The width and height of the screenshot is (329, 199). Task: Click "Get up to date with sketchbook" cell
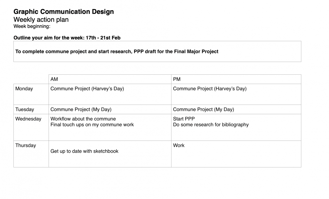(x=84, y=151)
